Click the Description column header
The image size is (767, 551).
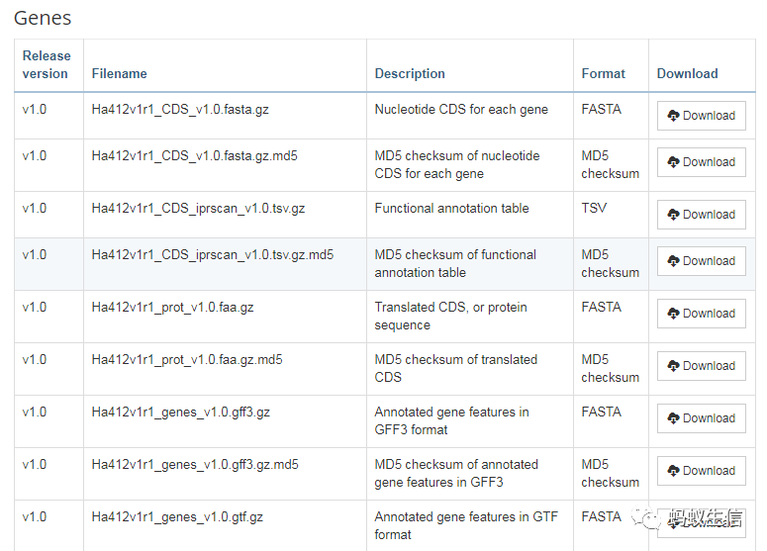pos(410,73)
